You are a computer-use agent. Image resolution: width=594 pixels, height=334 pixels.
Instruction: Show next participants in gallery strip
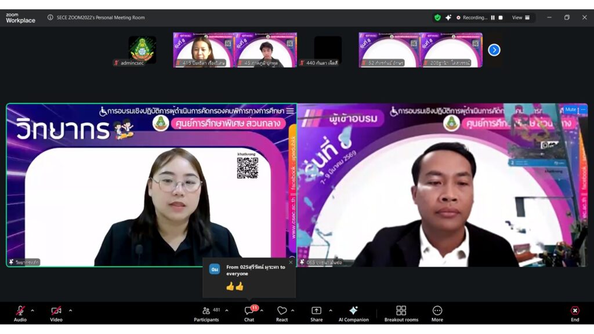494,50
